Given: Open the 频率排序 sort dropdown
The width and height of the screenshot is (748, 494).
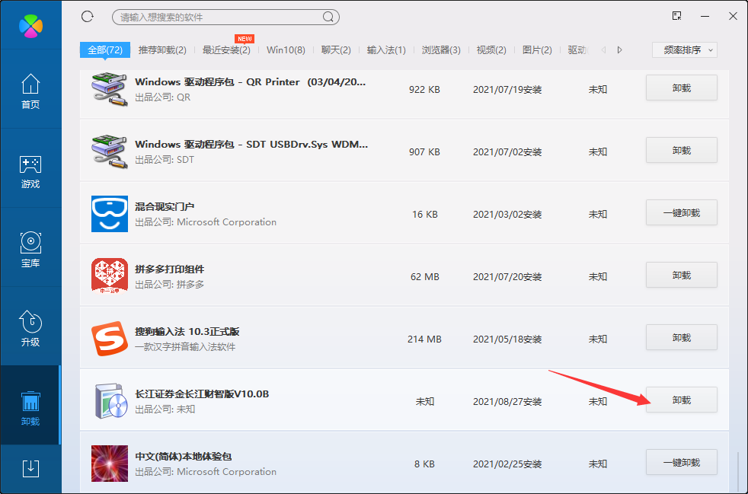Looking at the screenshot, I should tap(685, 50).
